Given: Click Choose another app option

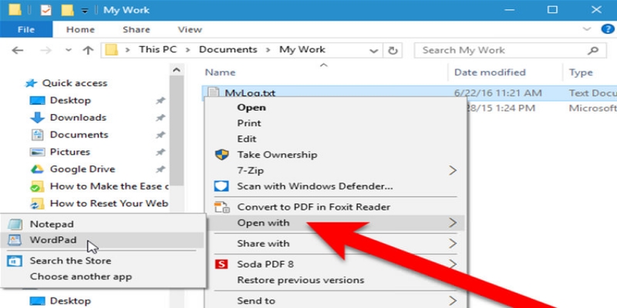Looking at the screenshot, I should pos(80,276).
